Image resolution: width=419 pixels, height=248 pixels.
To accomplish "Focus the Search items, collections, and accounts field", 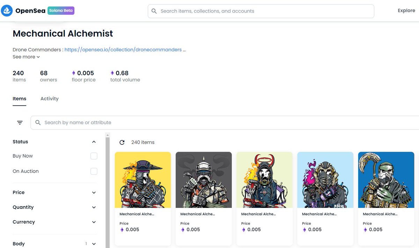I will tap(261, 11).
